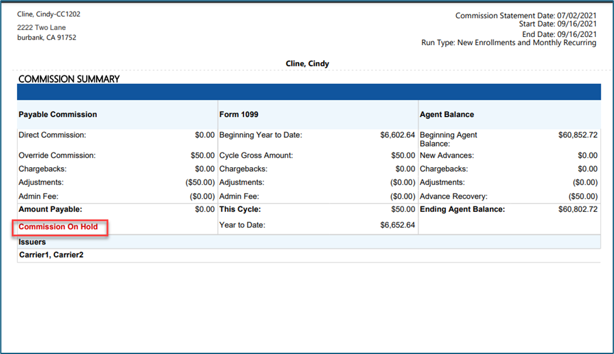Click the blue summary header bar
The width and height of the screenshot is (614, 354).
(305, 92)
